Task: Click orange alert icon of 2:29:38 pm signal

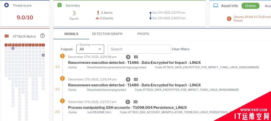Action: pyautogui.click(x=62, y=56)
